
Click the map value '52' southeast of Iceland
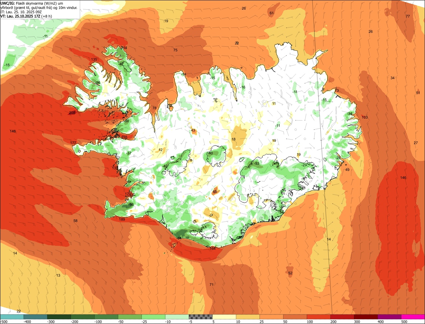[x=290, y=273]
